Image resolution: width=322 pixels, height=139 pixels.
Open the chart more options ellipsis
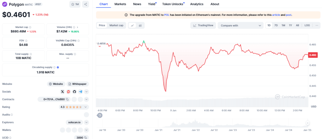point(317,25)
